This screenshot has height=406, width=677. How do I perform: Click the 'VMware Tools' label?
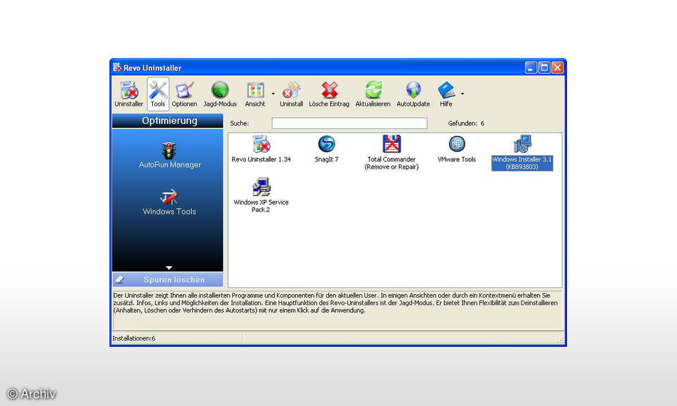[x=456, y=160]
